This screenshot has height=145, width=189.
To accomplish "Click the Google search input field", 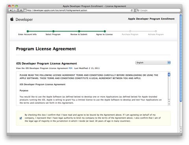I will tap(158, 10).
